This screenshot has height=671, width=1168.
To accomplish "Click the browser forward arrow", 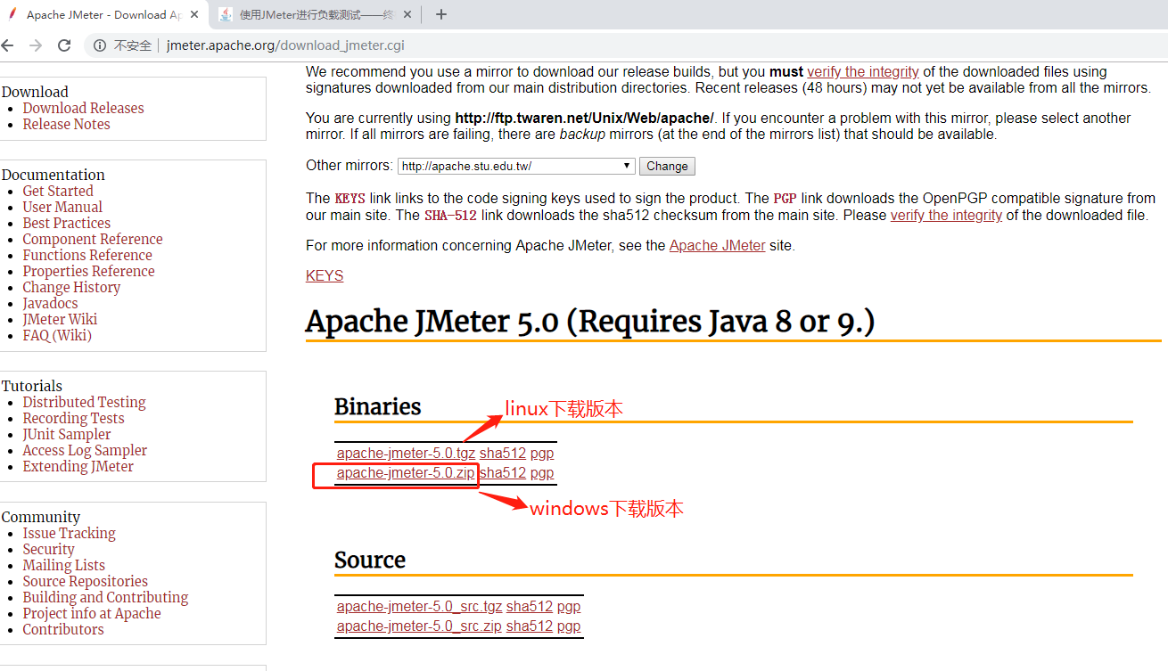I will click(x=36, y=45).
